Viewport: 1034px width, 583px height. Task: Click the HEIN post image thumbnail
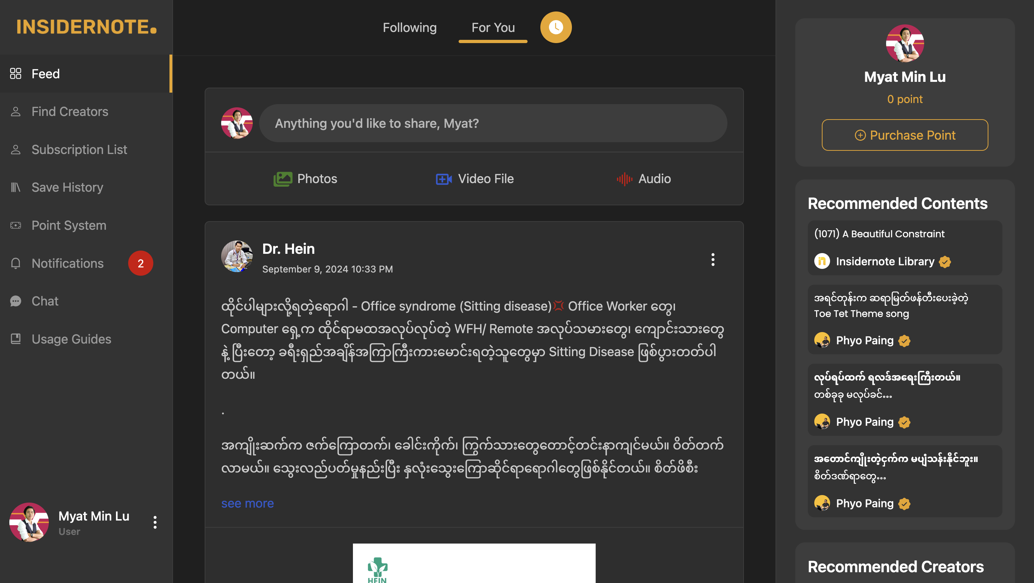[474, 563]
